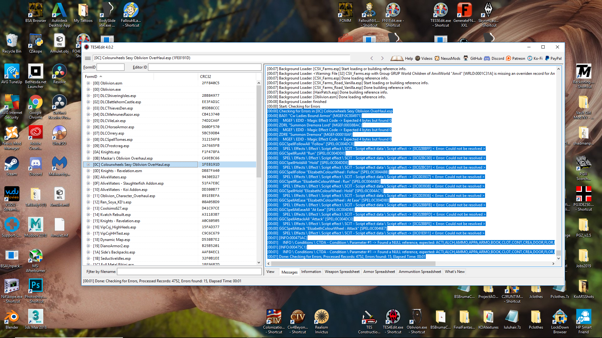This screenshot has width=602, height=338.
Task: Open the Recycle Bin
Action: tap(12, 44)
